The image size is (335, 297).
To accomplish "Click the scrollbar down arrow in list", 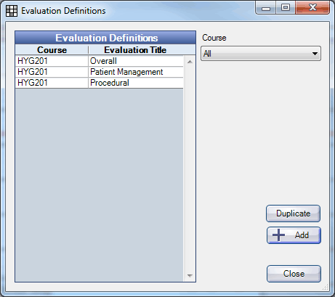I will (190, 275).
